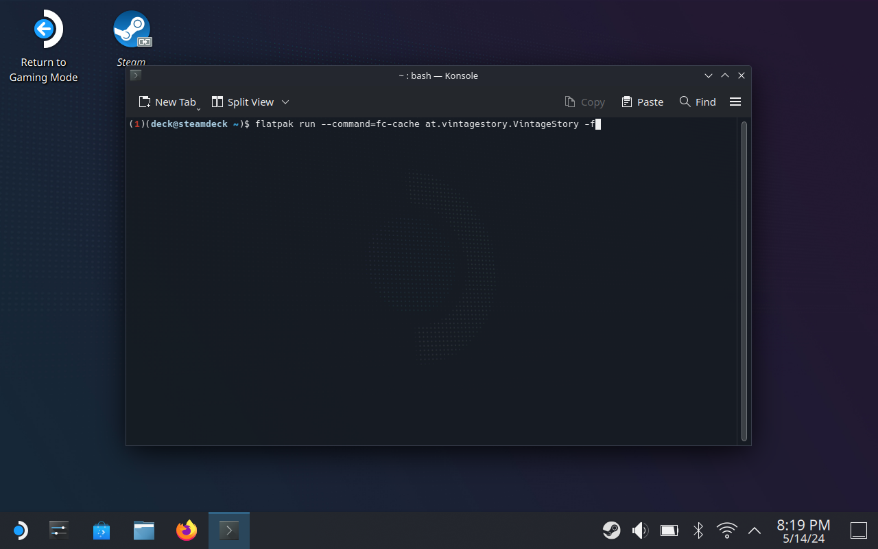Open the Steam desktop shortcut

point(132,31)
